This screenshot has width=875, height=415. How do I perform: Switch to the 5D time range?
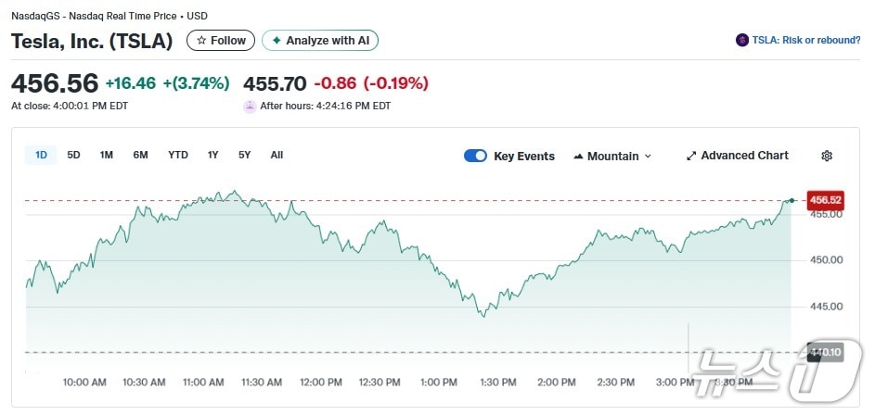pyautogui.click(x=73, y=155)
